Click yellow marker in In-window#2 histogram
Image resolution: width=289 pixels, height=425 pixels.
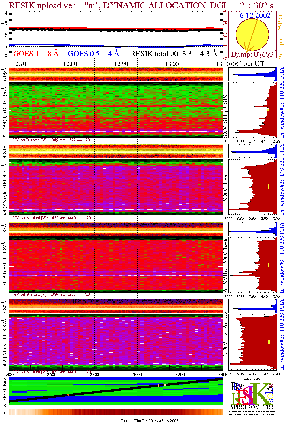(269, 342)
